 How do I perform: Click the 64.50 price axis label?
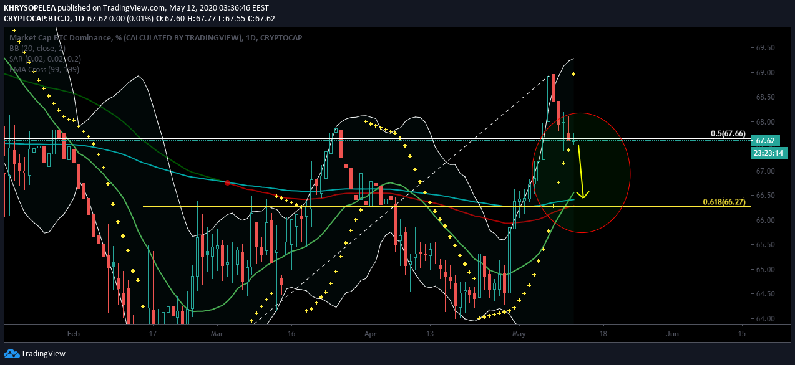click(765, 294)
